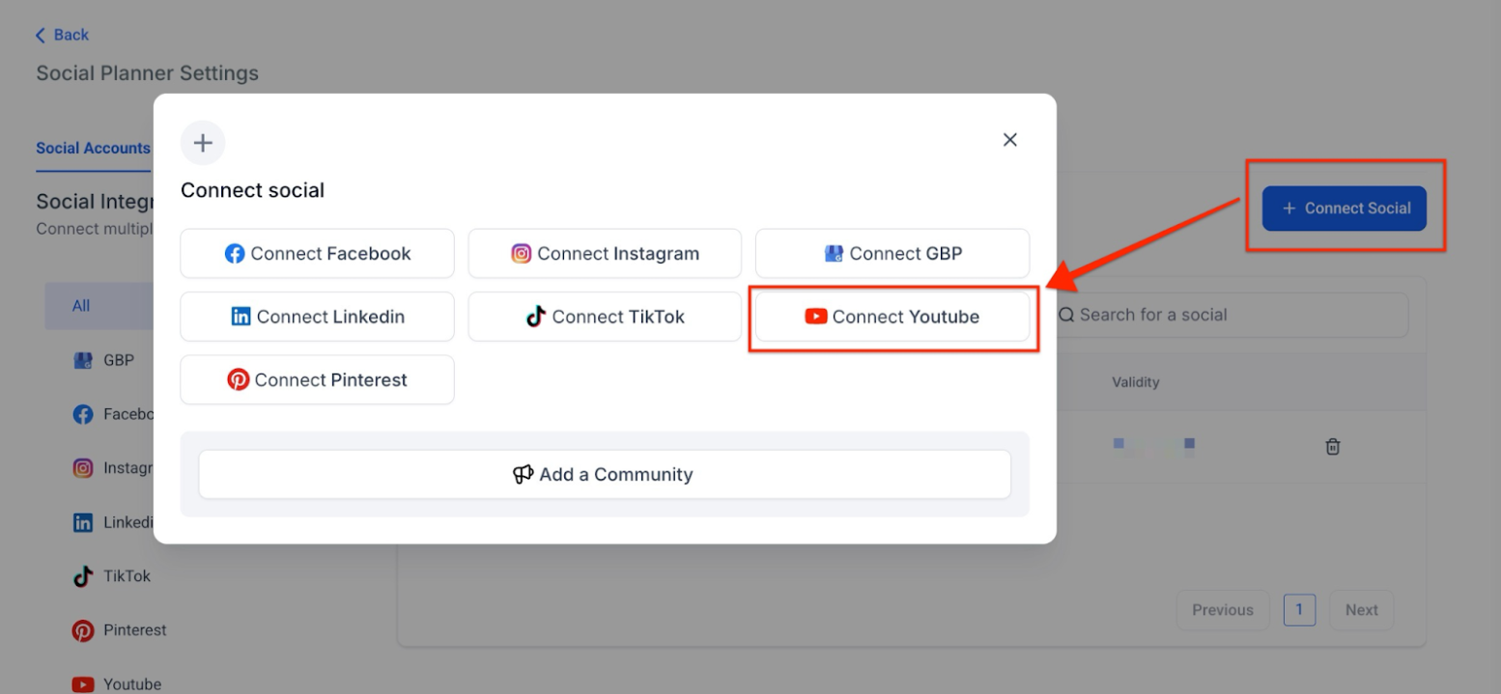Open the Social Accounts tab

tap(93, 149)
